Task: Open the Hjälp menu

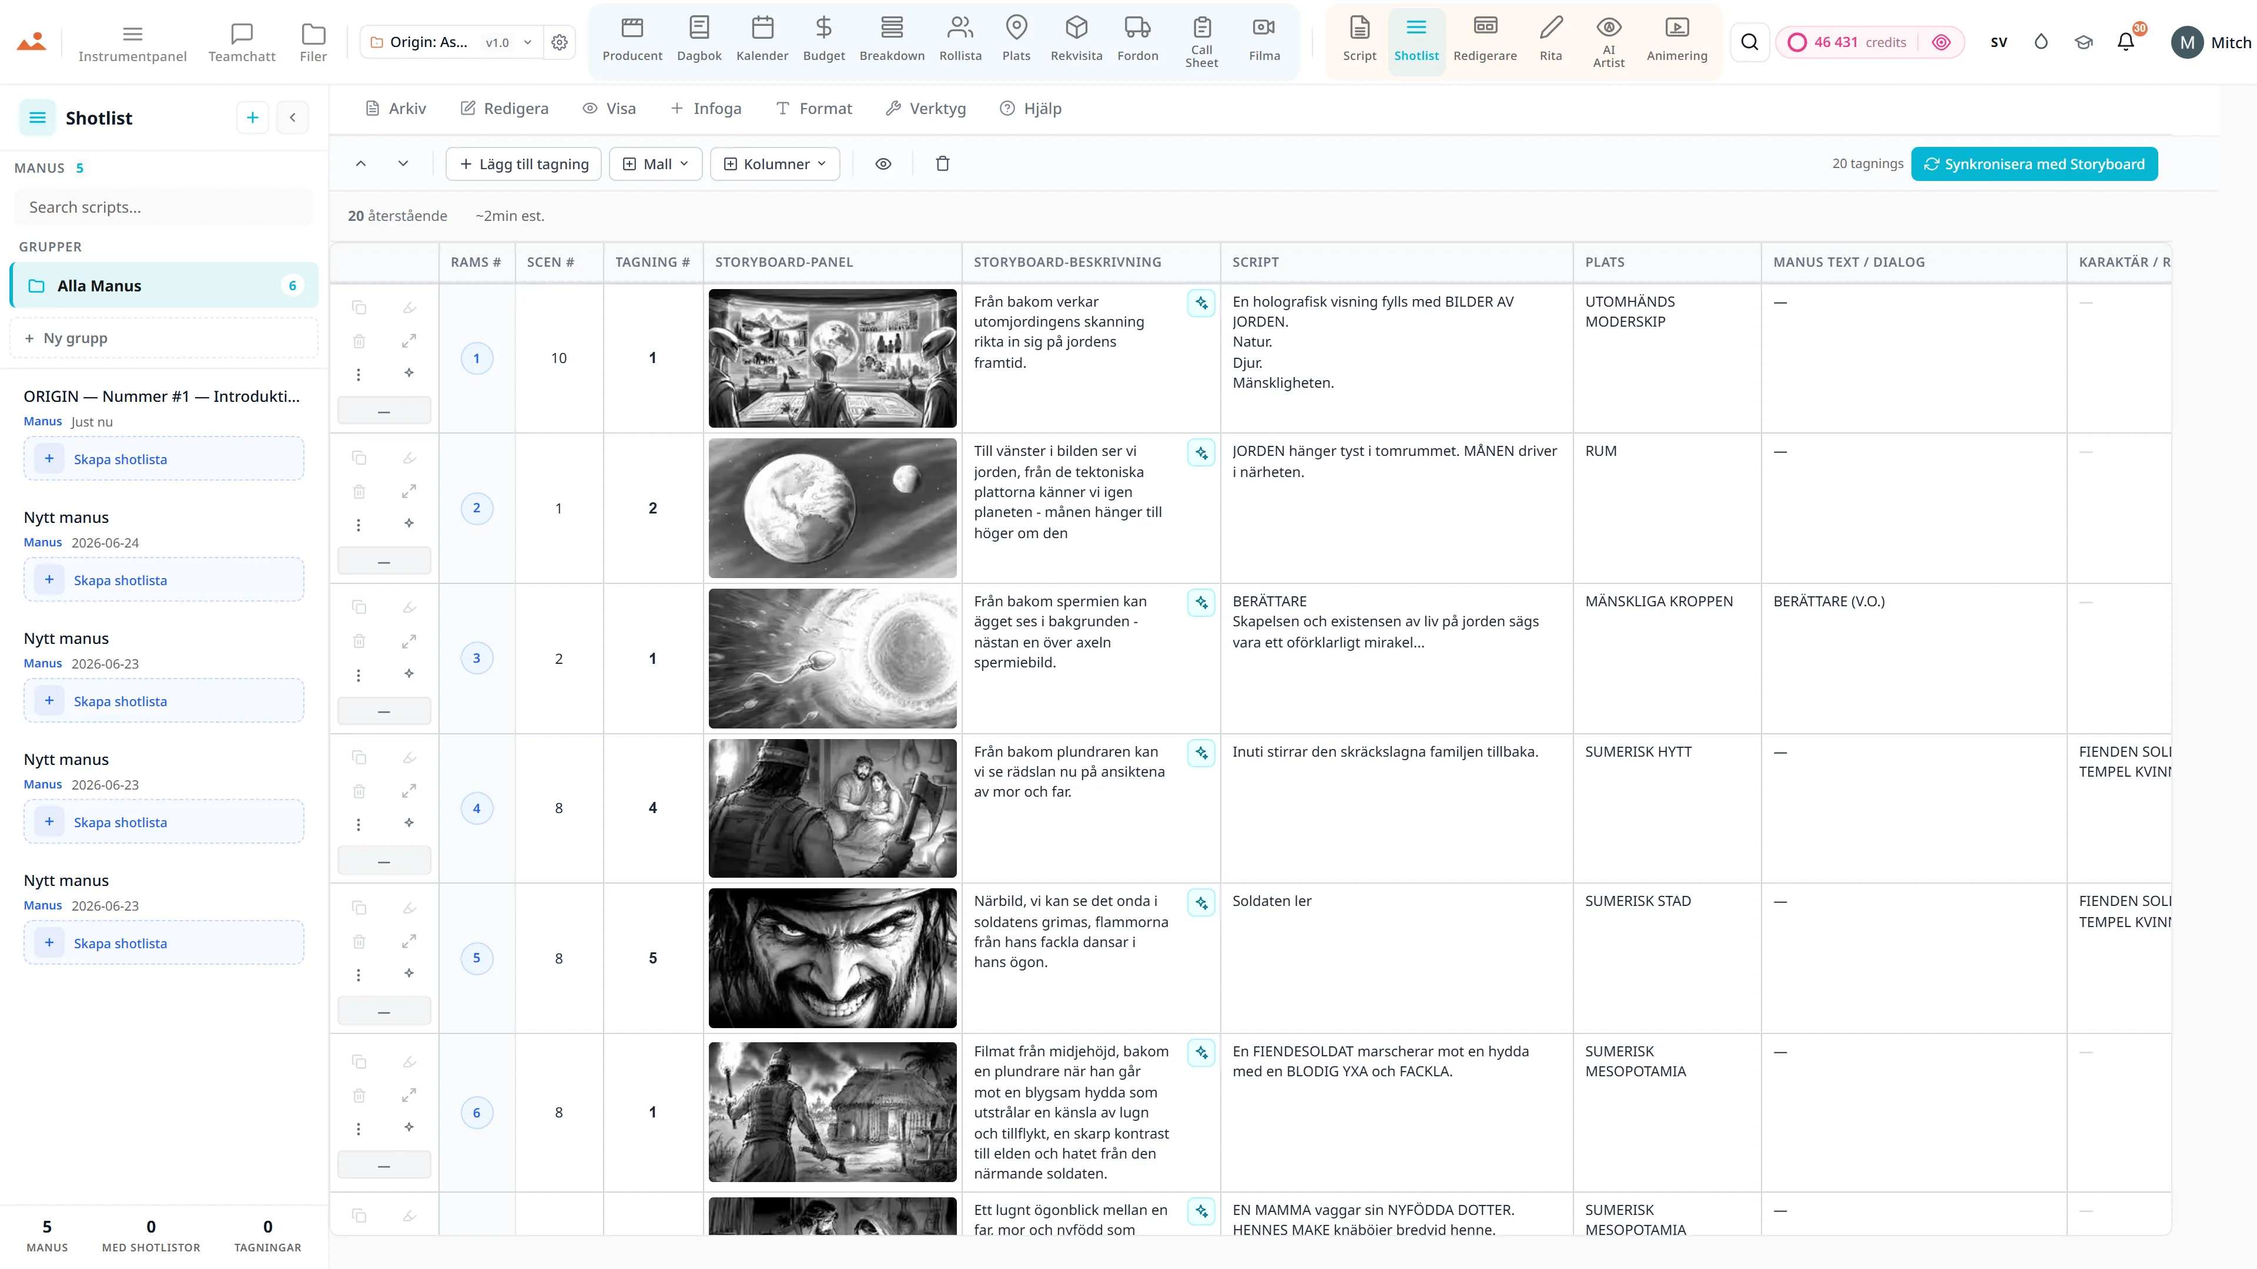Action: tap(1032, 109)
